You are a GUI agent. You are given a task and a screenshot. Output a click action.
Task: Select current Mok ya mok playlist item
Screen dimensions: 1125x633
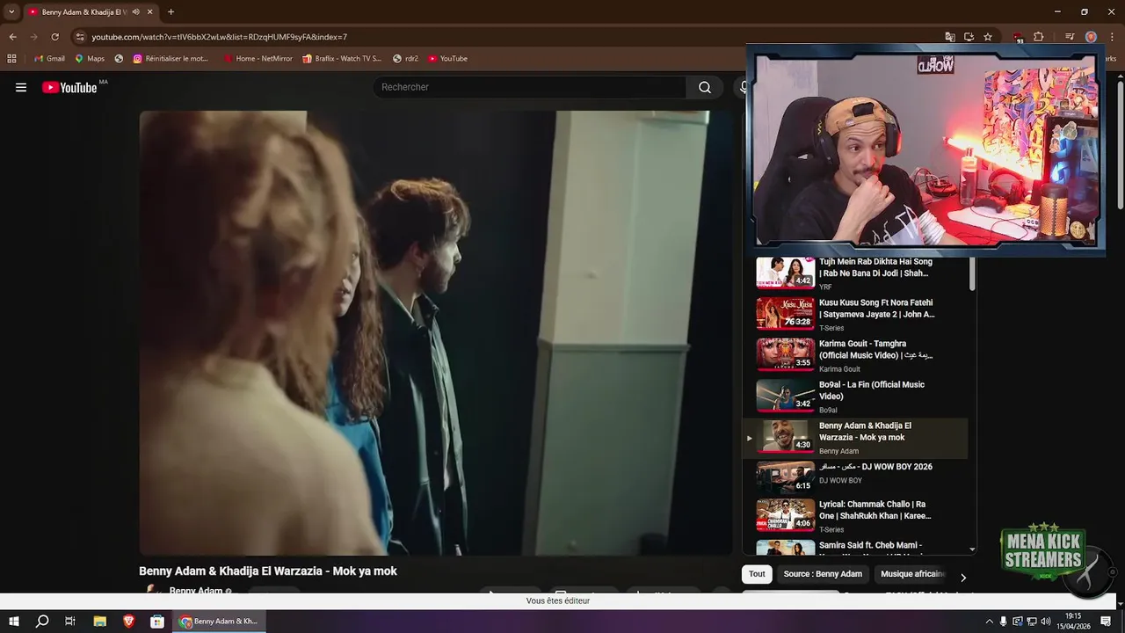point(854,438)
